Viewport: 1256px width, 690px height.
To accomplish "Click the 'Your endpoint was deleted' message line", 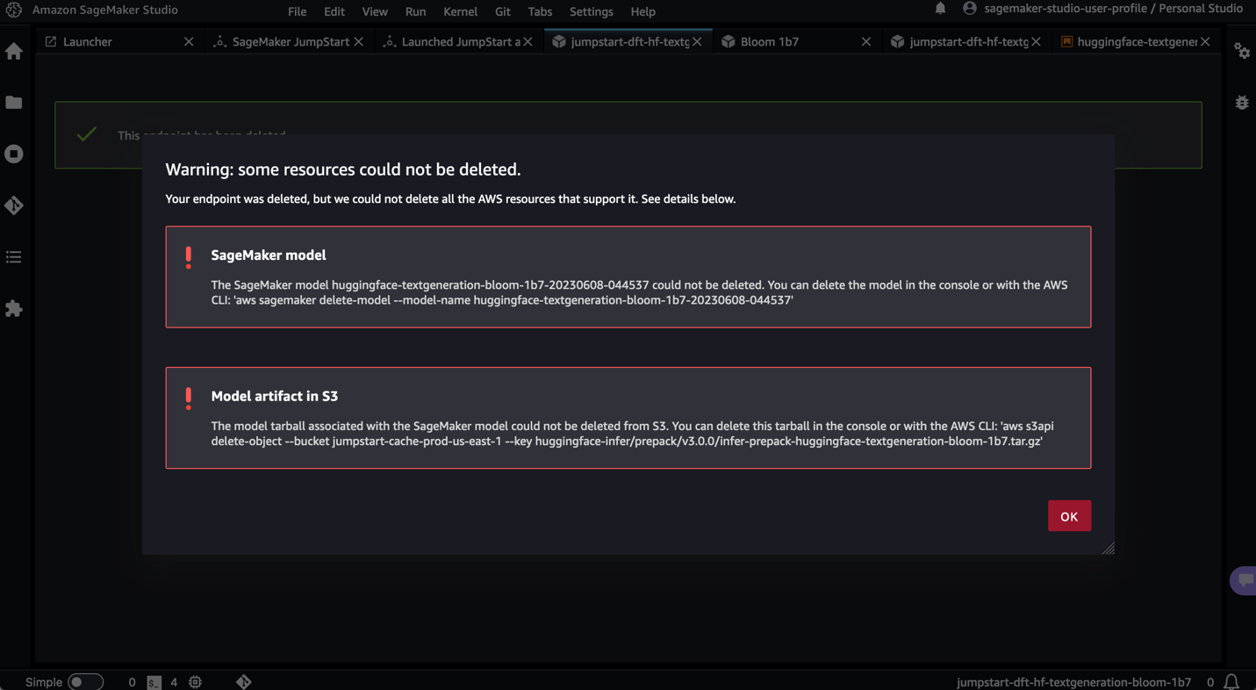I will click(x=450, y=199).
